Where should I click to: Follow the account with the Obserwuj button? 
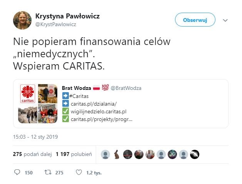click(195, 20)
